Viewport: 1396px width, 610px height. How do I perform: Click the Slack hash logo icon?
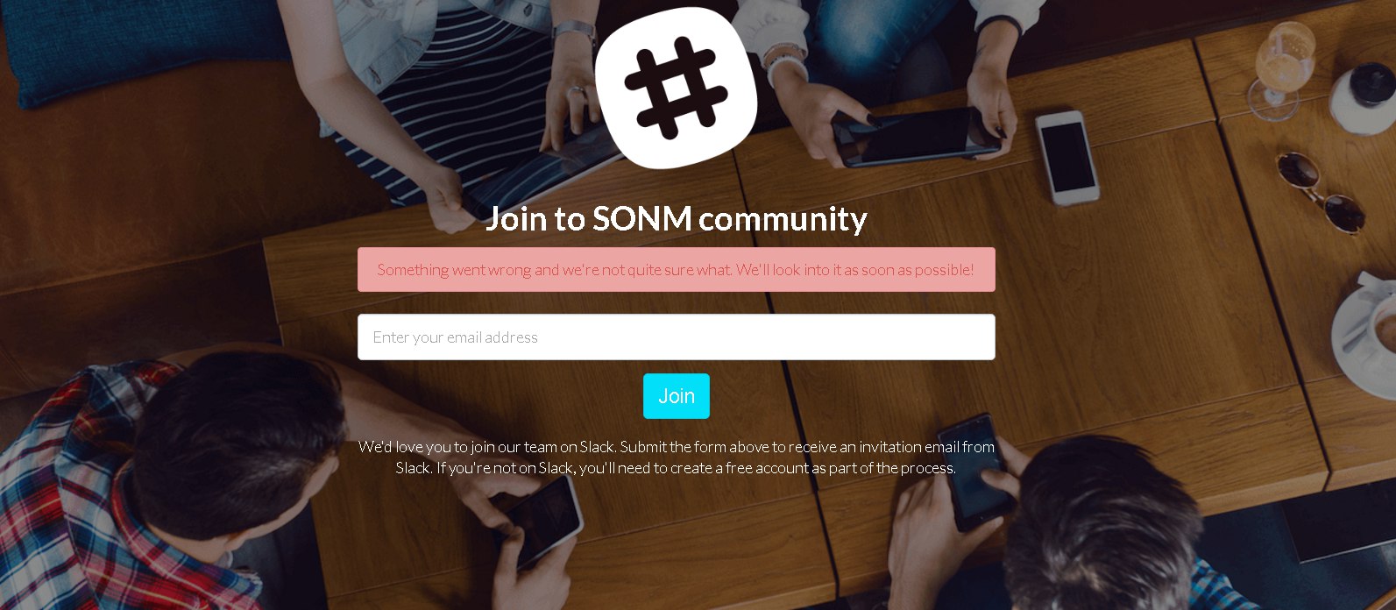pos(676,88)
